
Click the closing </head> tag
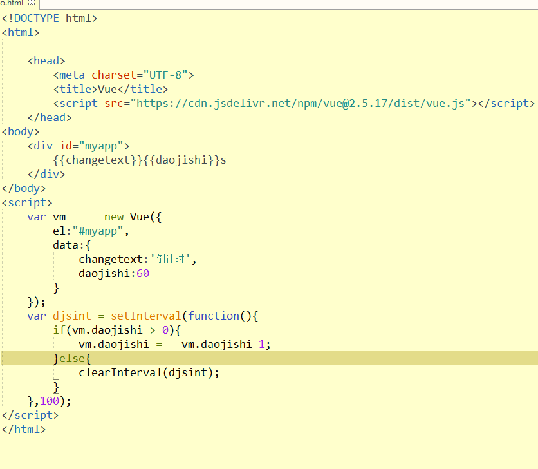[50, 117]
